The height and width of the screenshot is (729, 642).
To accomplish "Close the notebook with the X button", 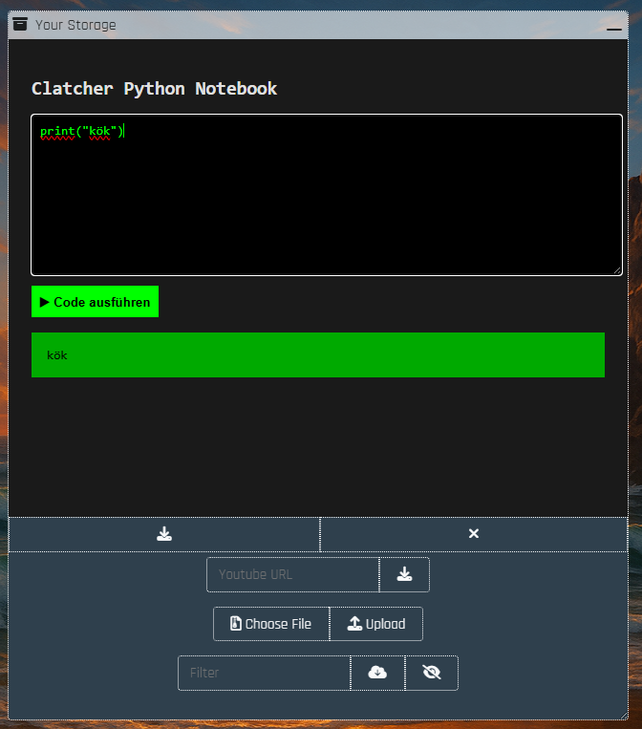I will click(x=474, y=534).
